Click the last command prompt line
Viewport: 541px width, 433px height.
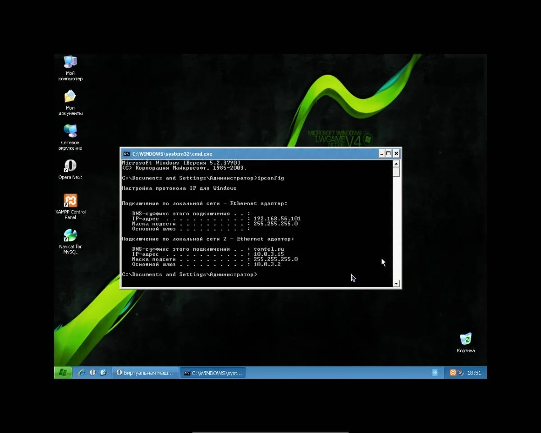click(189, 275)
